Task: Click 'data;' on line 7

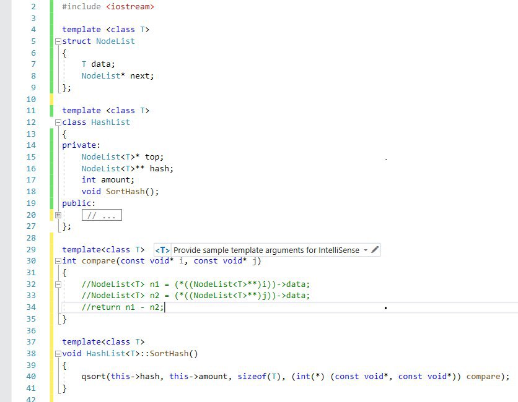Action: point(103,64)
